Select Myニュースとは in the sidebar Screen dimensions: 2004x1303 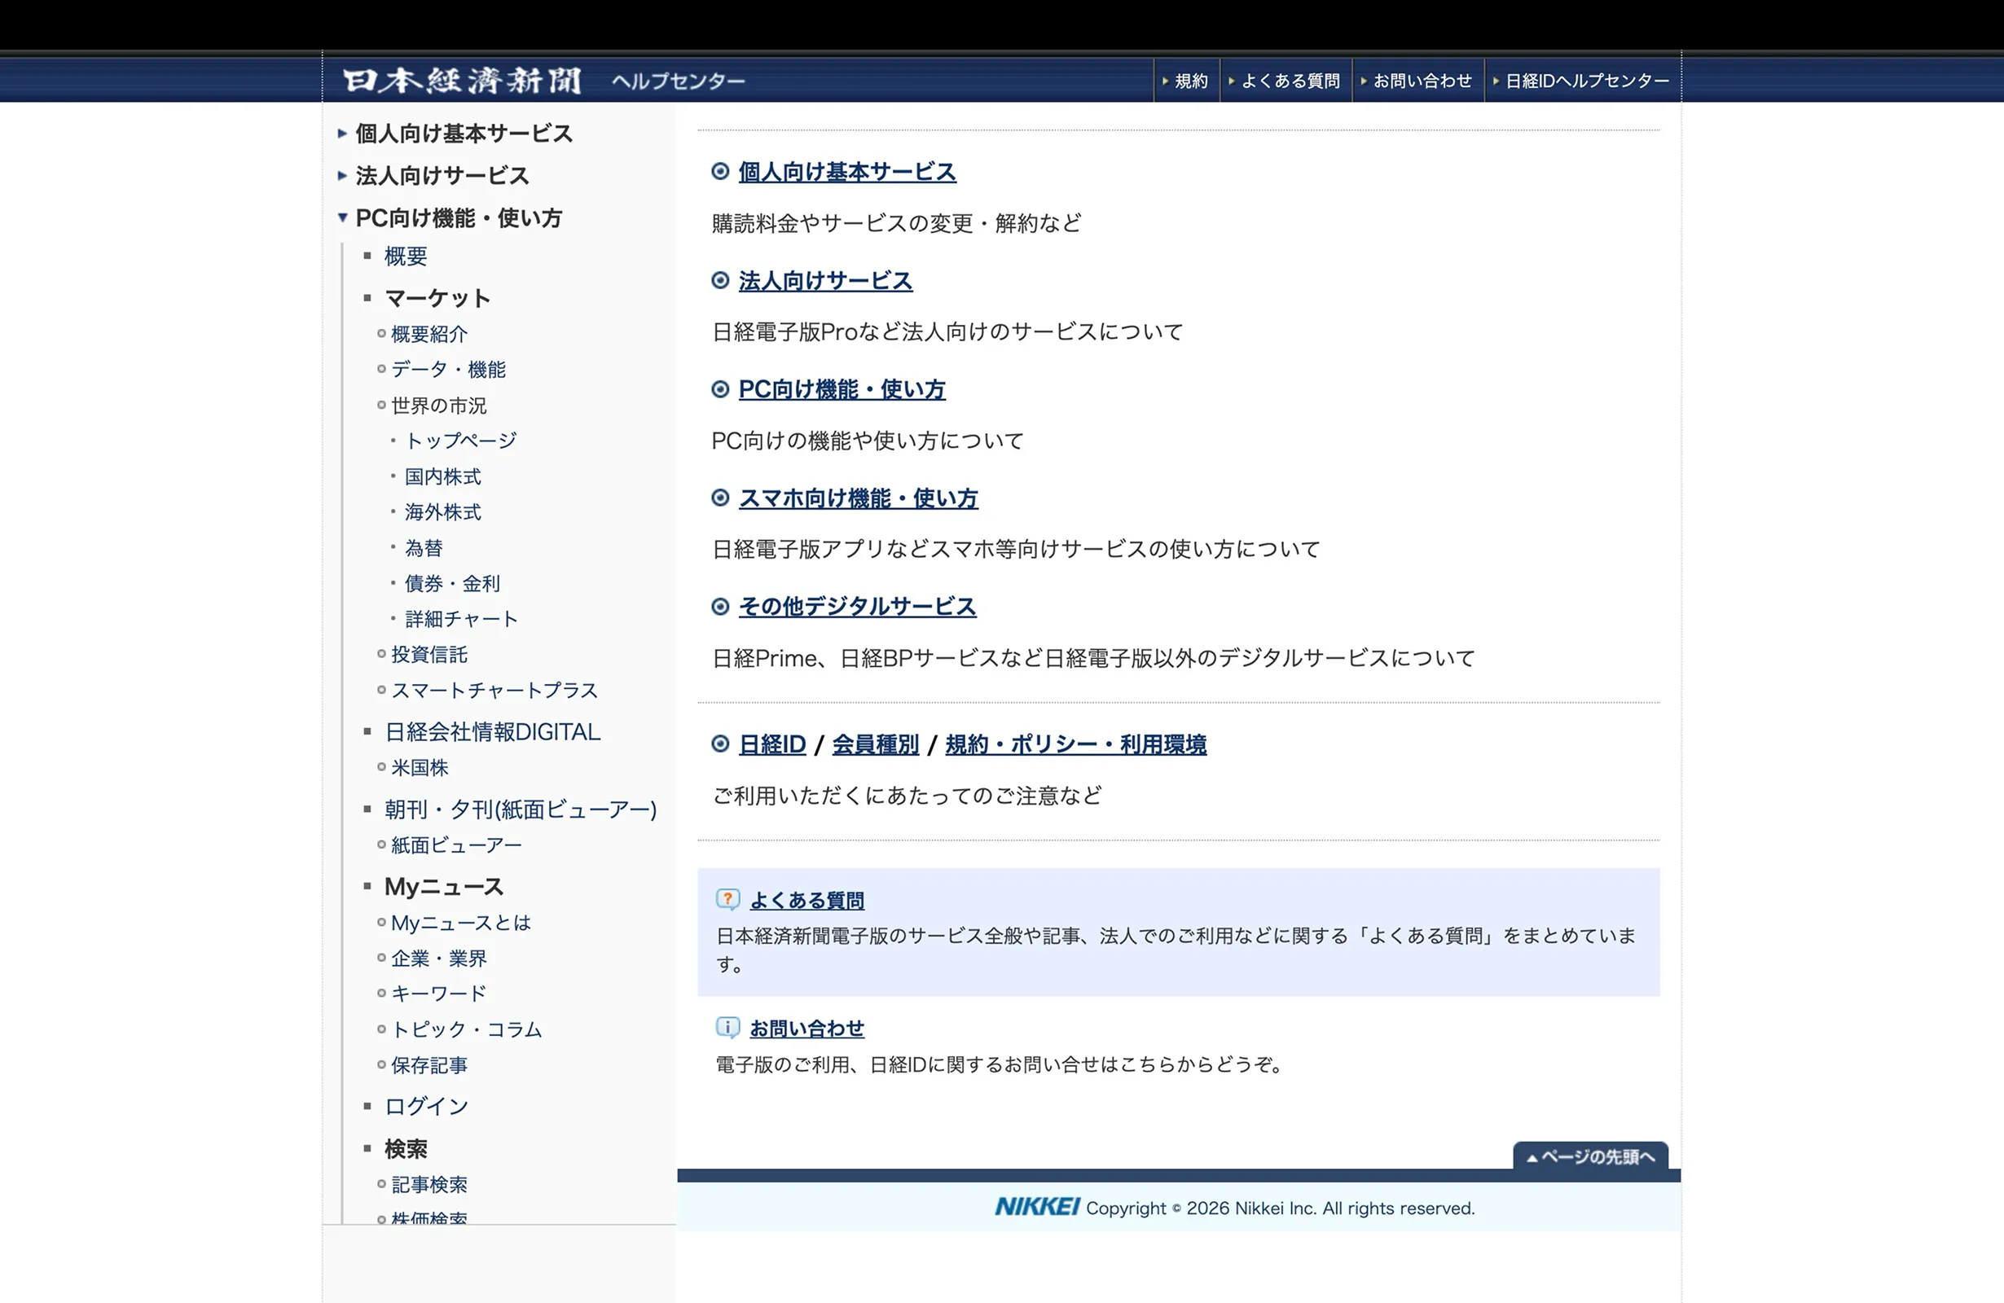click(461, 923)
